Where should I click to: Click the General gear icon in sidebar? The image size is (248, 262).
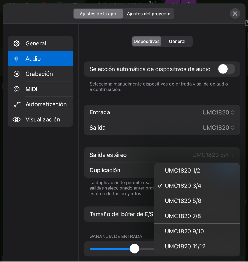tap(17, 43)
